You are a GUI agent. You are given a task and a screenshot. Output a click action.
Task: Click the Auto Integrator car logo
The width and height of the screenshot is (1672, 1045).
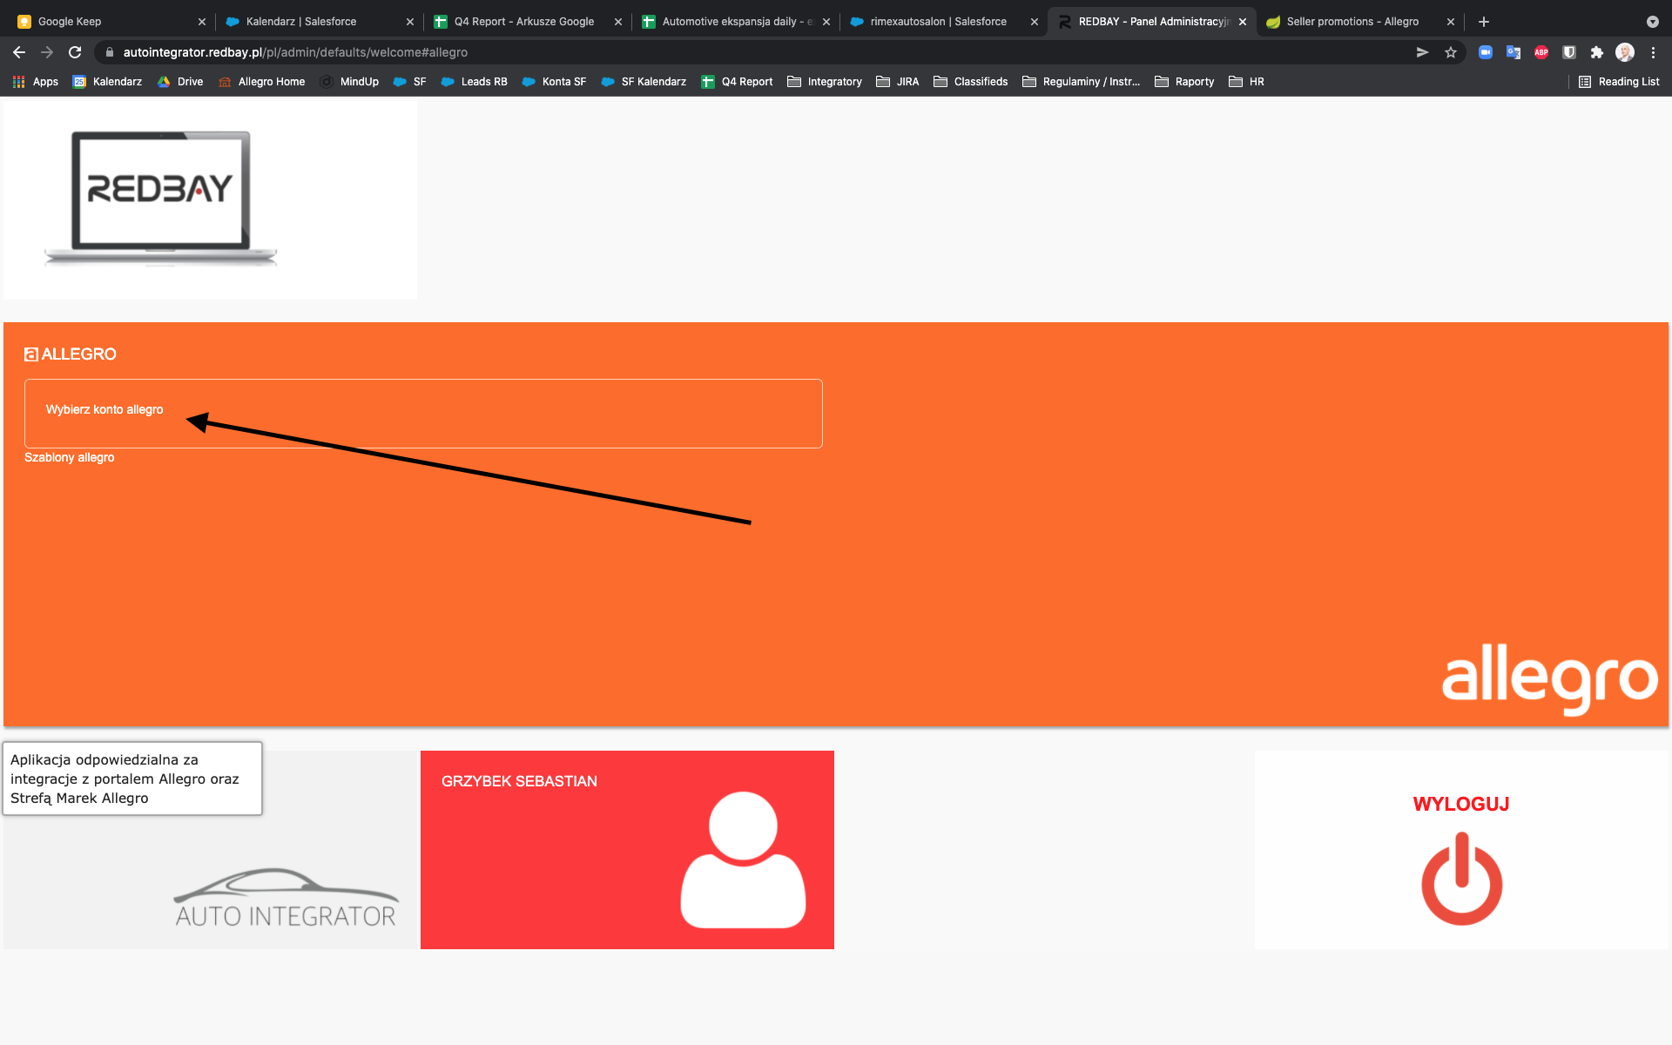[x=286, y=898]
